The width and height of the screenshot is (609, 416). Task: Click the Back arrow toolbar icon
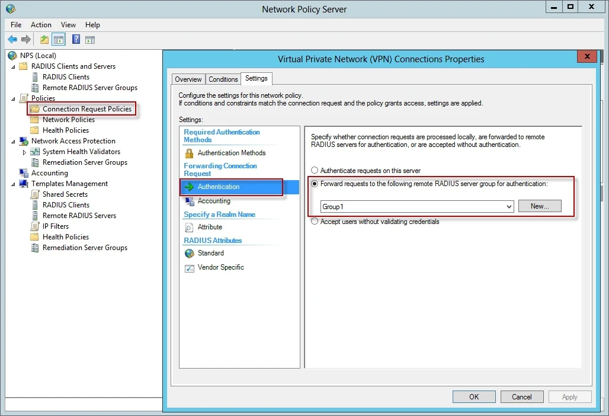(x=12, y=40)
